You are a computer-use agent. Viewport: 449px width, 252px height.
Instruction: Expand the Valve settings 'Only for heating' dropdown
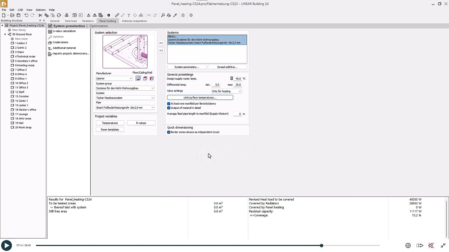click(x=227, y=91)
